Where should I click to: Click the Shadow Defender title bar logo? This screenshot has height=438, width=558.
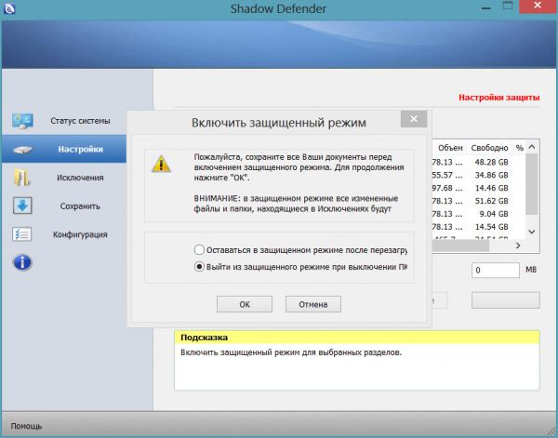tap(8, 7)
